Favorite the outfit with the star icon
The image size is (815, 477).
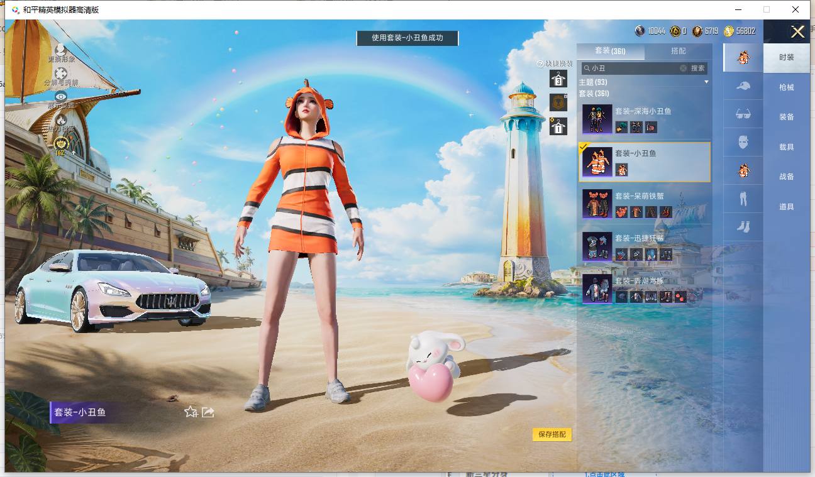coord(191,412)
